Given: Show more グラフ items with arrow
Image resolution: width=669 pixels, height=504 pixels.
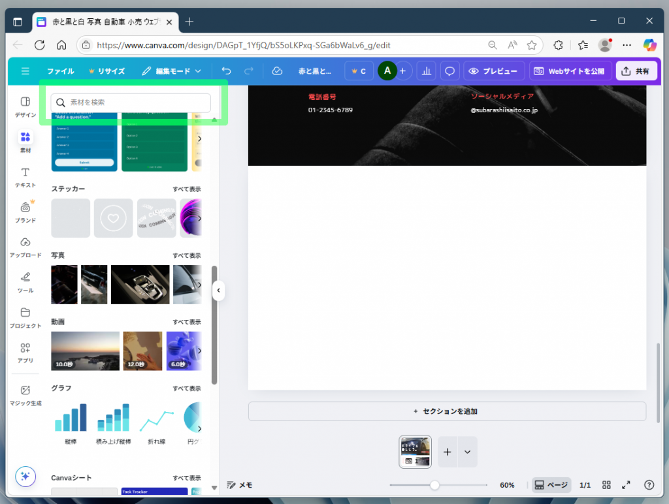Looking at the screenshot, I should (199, 429).
